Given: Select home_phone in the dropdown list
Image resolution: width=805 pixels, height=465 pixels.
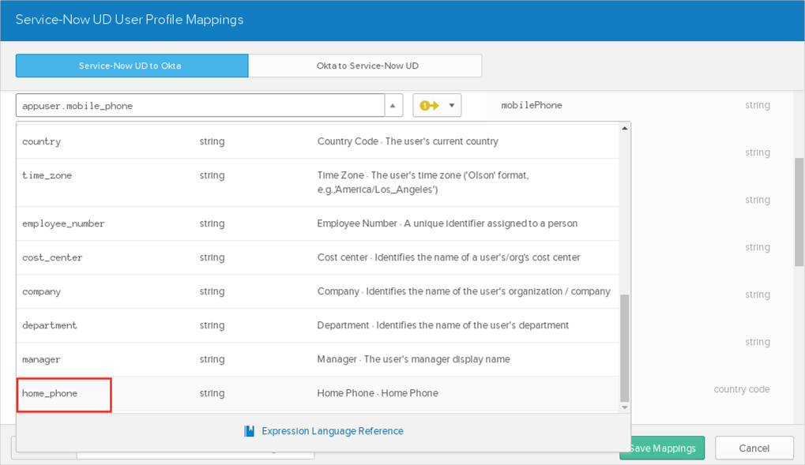Looking at the screenshot, I should click(50, 393).
